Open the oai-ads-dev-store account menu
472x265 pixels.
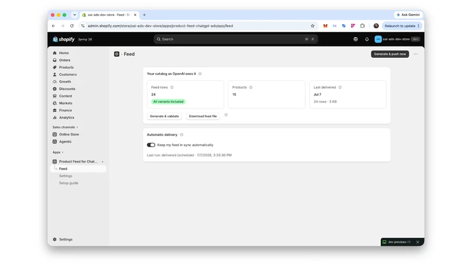click(x=397, y=39)
